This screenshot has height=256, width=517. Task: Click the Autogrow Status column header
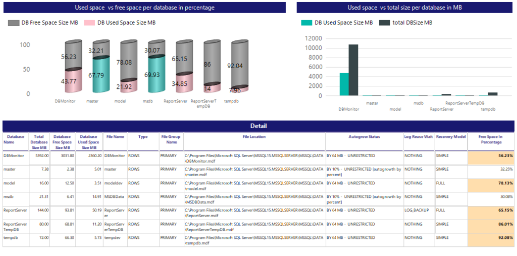tap(364, 136)
